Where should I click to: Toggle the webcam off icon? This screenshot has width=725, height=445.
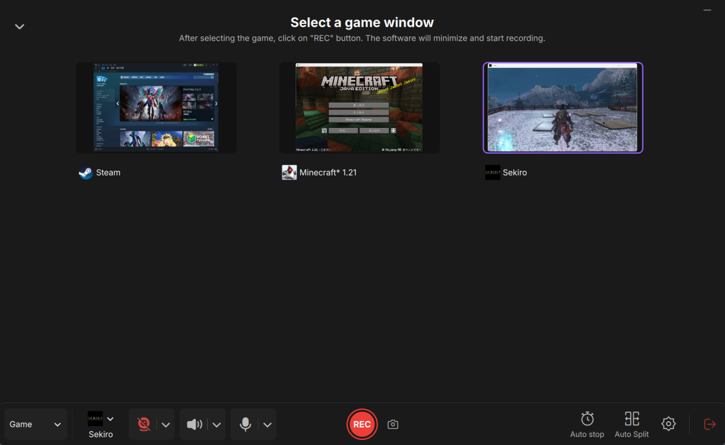(x=144, y=425)
